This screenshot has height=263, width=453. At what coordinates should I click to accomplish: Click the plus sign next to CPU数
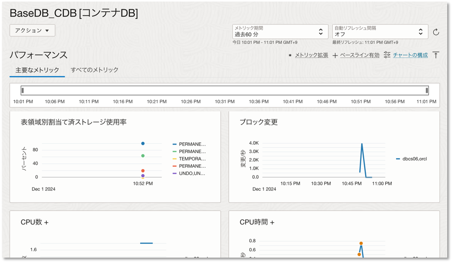[46, 222]
